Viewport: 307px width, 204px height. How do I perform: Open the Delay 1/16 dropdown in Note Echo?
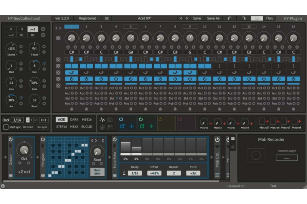(x=135, y=173)
